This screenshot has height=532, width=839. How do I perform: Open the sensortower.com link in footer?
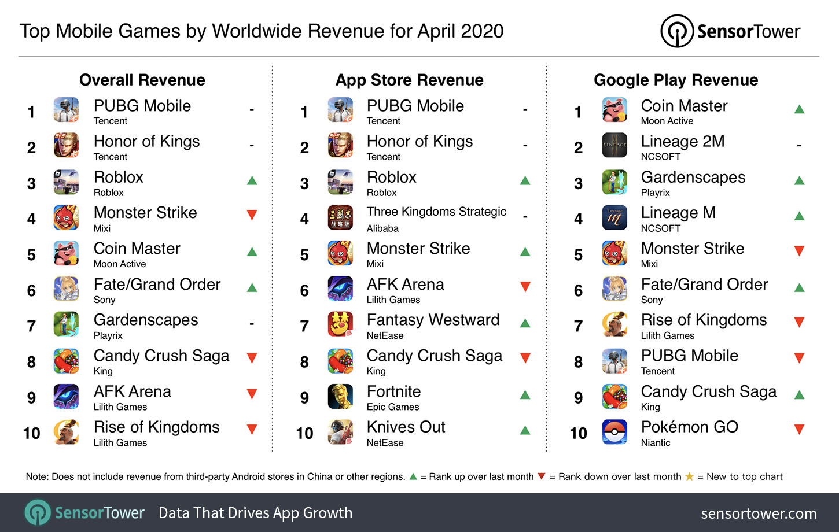coord(759,513)
